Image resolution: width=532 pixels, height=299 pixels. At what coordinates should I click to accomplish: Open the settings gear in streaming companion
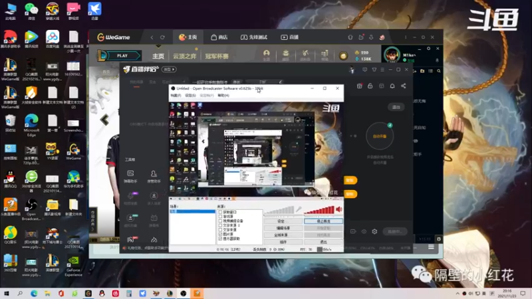coord(374,231)
